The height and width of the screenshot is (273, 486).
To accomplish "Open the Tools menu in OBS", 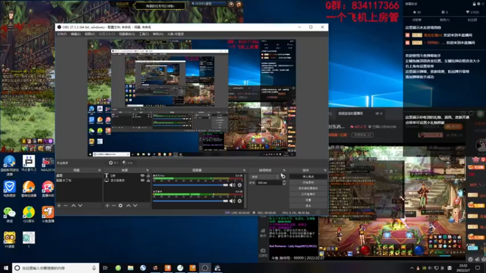I will click(143, 34).
